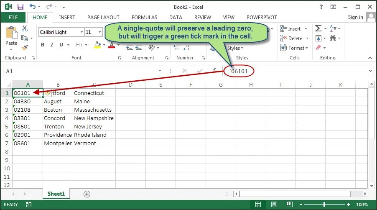Click Increase Decimal icon

point(176,48)
